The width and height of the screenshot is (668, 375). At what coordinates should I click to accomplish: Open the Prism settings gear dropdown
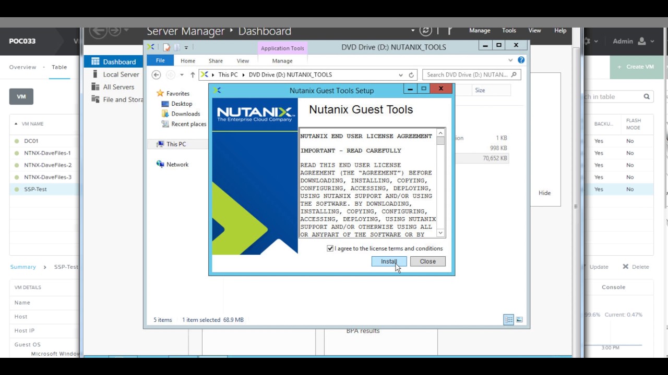point(591,41)
